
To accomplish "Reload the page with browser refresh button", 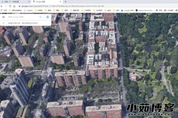I will pyautogui.click(x=10, y=6).
